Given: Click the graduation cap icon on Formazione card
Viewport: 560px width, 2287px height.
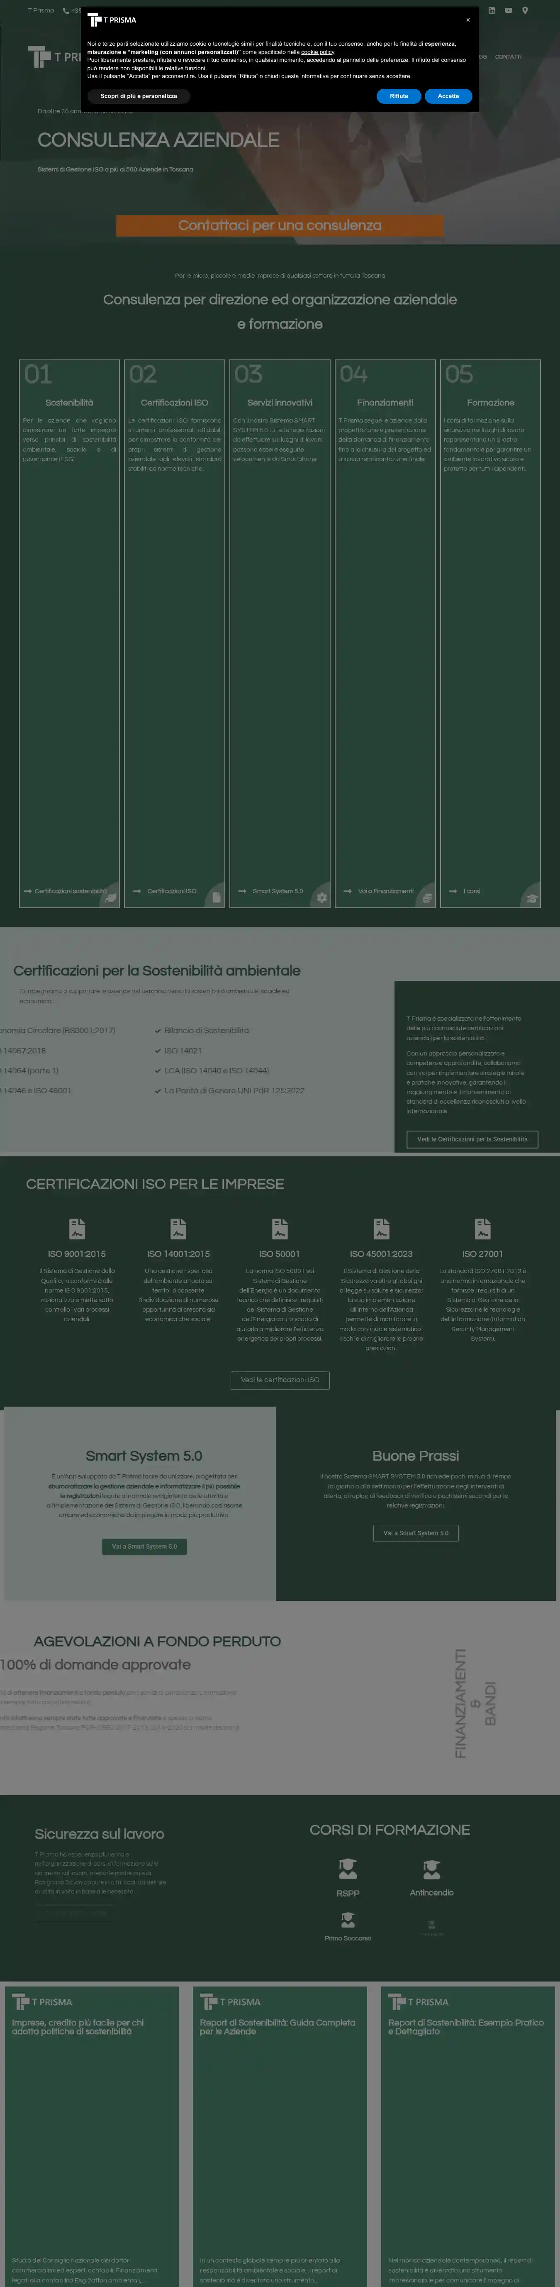Looking at the screenshot, I should [532, 898].
